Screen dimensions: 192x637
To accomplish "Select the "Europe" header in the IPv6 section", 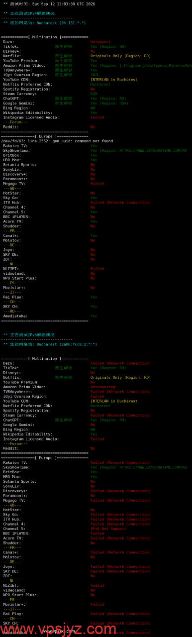I will [x=45, y=457].
